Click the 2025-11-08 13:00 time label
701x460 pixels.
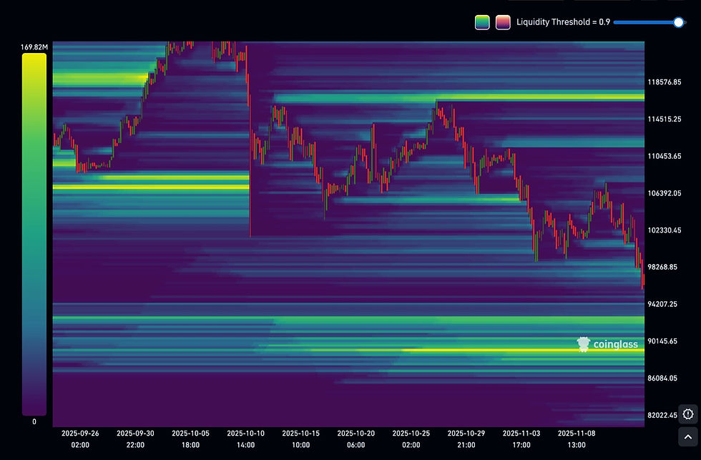click(x=577, y=439)
